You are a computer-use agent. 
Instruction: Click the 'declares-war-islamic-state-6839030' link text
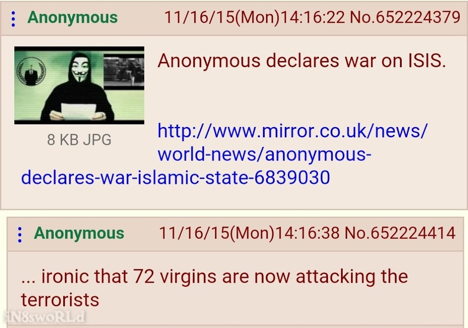pyautogui.click(x=175, y=177)
